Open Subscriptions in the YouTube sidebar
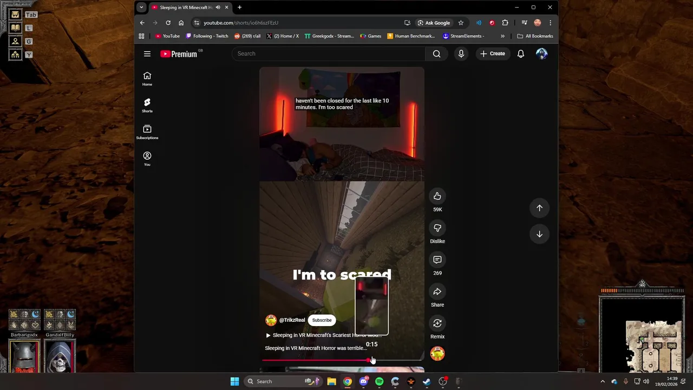Image resolution: width=693 pixels, height=390 pixels. point(147,132)
